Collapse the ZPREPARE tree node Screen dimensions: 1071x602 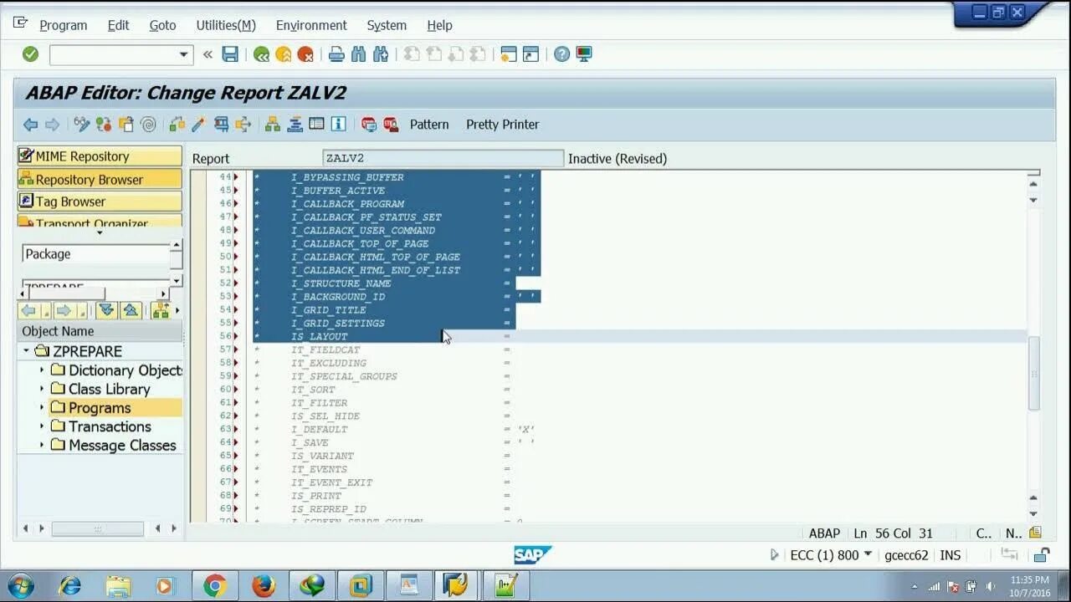[26, 351]
